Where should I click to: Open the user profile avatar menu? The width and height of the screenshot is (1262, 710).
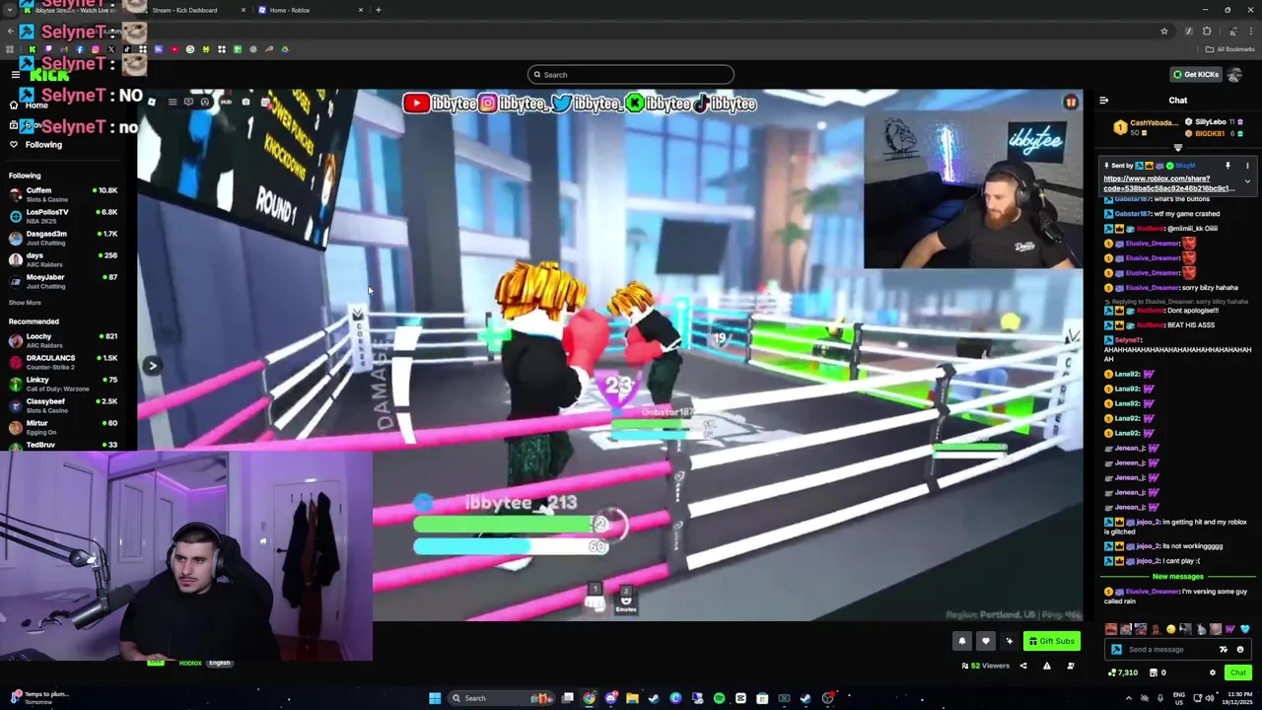point(1235,74)
